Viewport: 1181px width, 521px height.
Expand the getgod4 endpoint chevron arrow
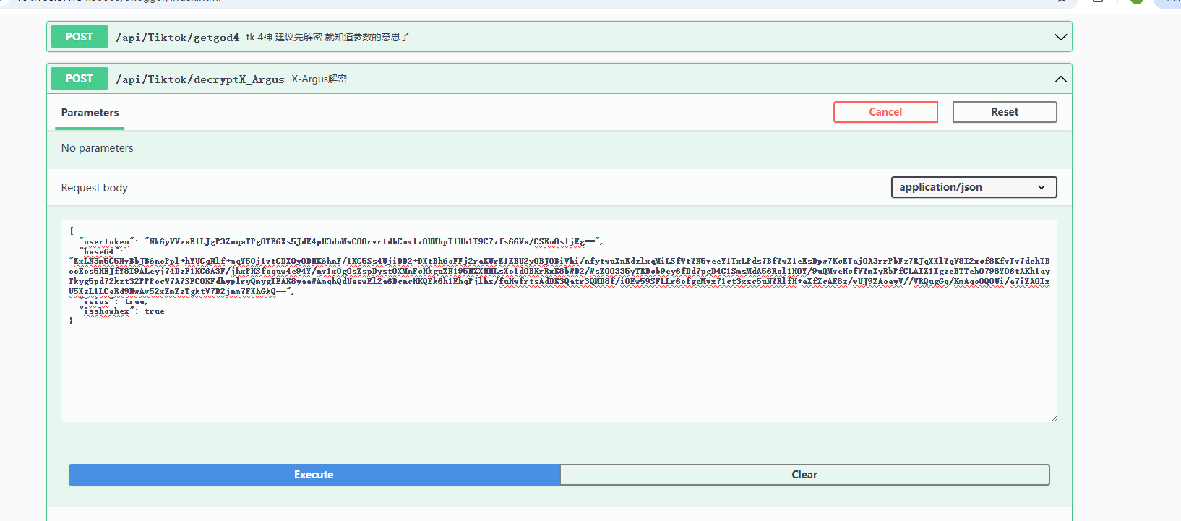click(x=1060, y=37)
